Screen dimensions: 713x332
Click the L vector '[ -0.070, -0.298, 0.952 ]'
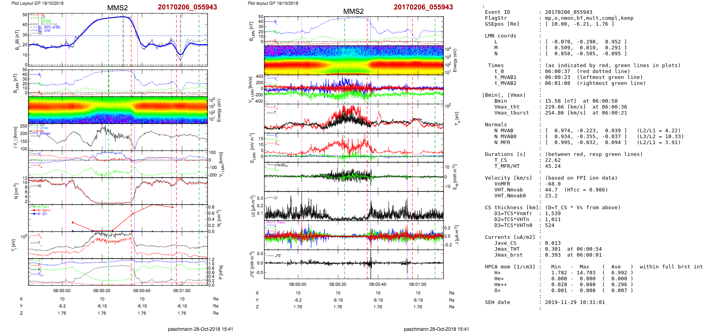586,42
